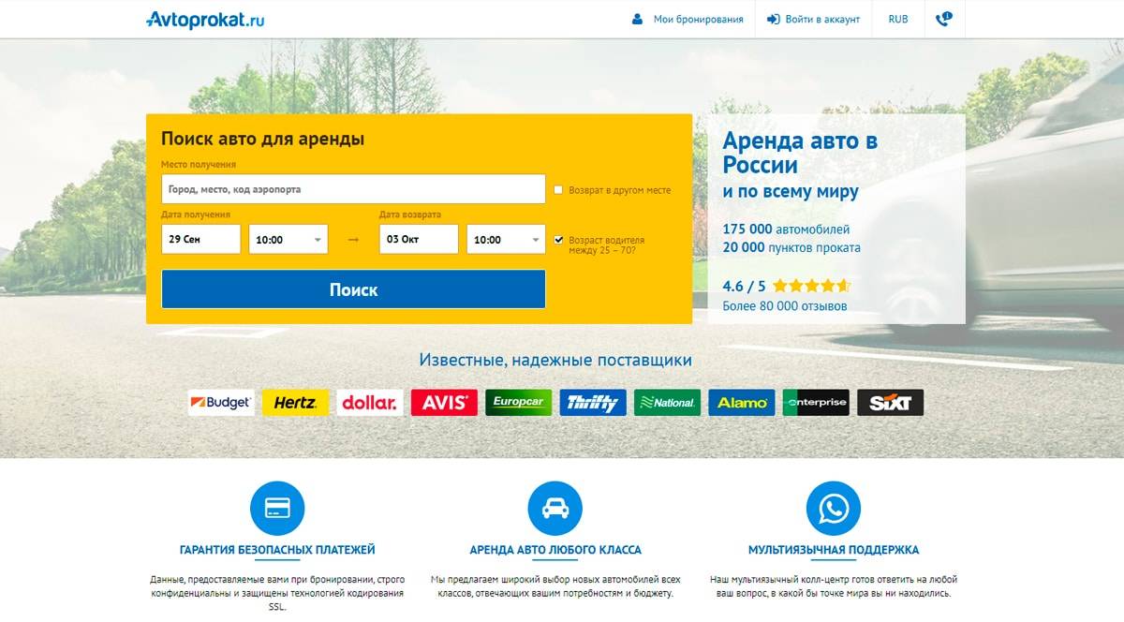
Task: Click the pickup location input field
Action: click(353, 189)
